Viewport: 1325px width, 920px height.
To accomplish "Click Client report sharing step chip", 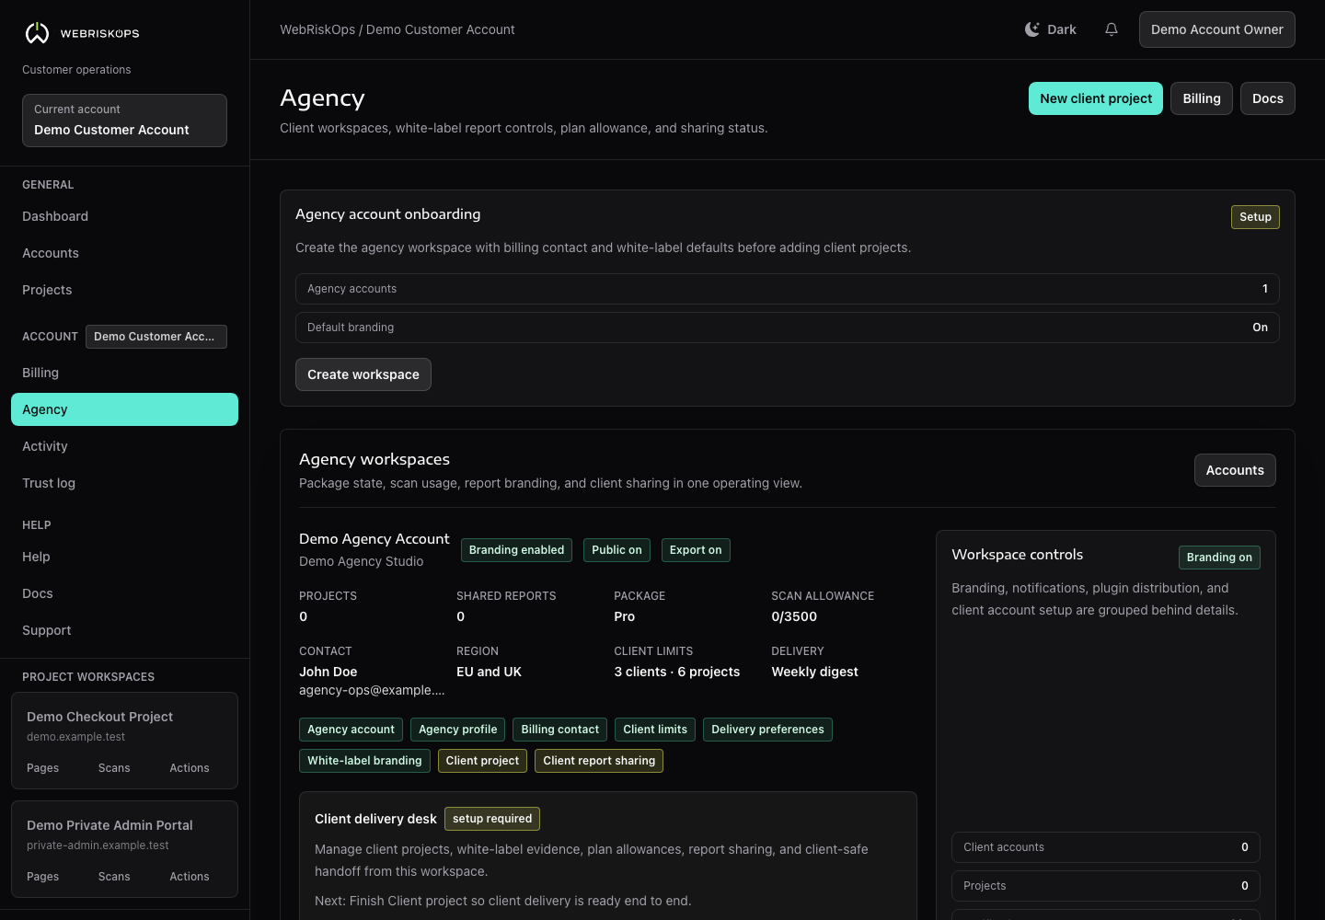I will pos(599,761).
